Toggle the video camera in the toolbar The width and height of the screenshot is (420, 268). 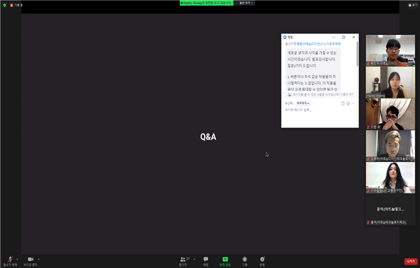[x=30, y=260]
